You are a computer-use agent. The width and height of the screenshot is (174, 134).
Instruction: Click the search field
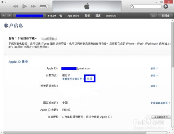[x=146, y=6]
